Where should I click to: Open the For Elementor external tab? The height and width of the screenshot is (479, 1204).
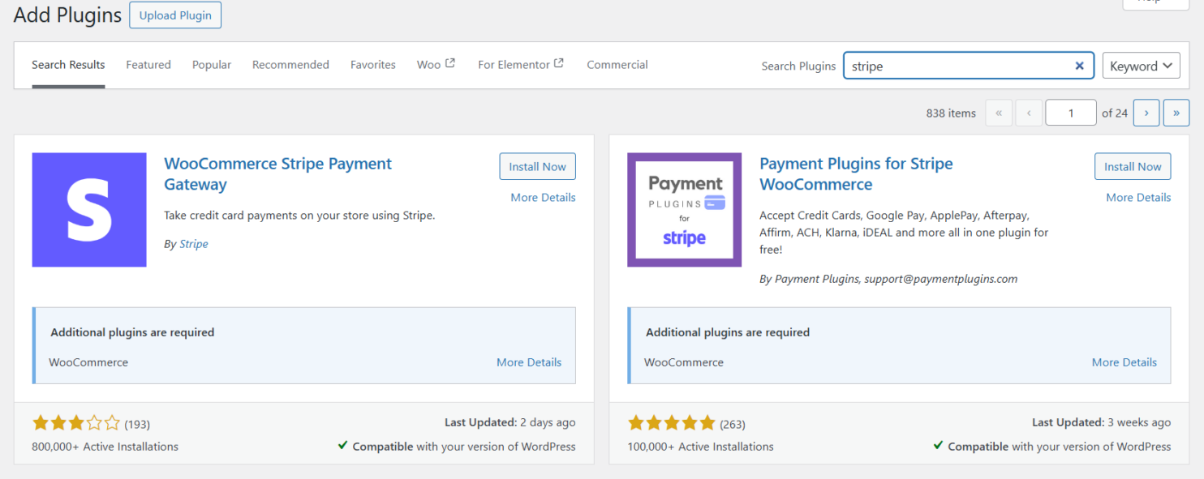(x=521, y=65)
